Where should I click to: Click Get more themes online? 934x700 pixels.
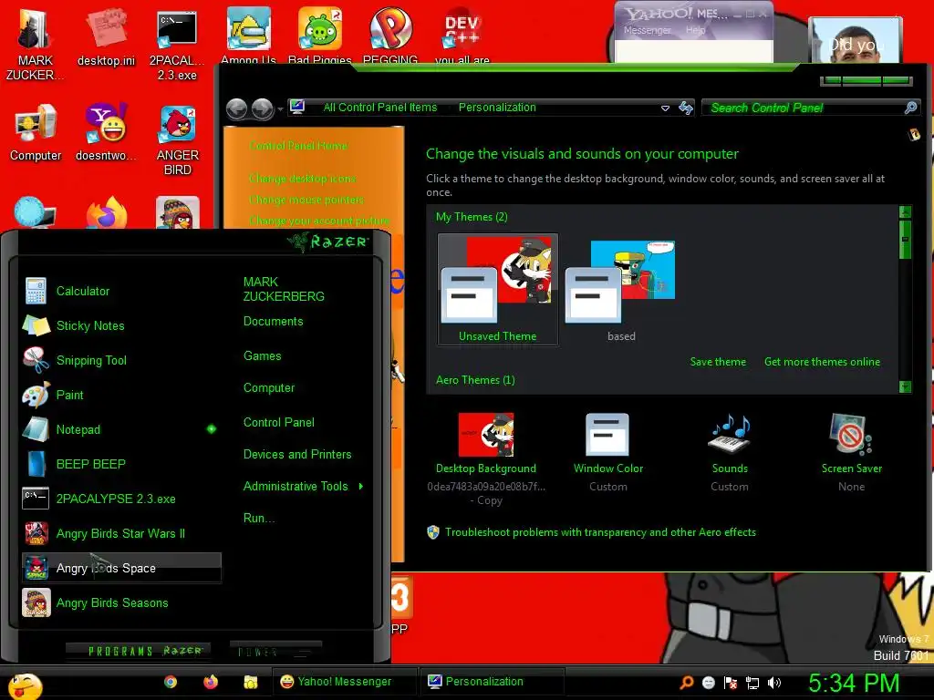822,362
